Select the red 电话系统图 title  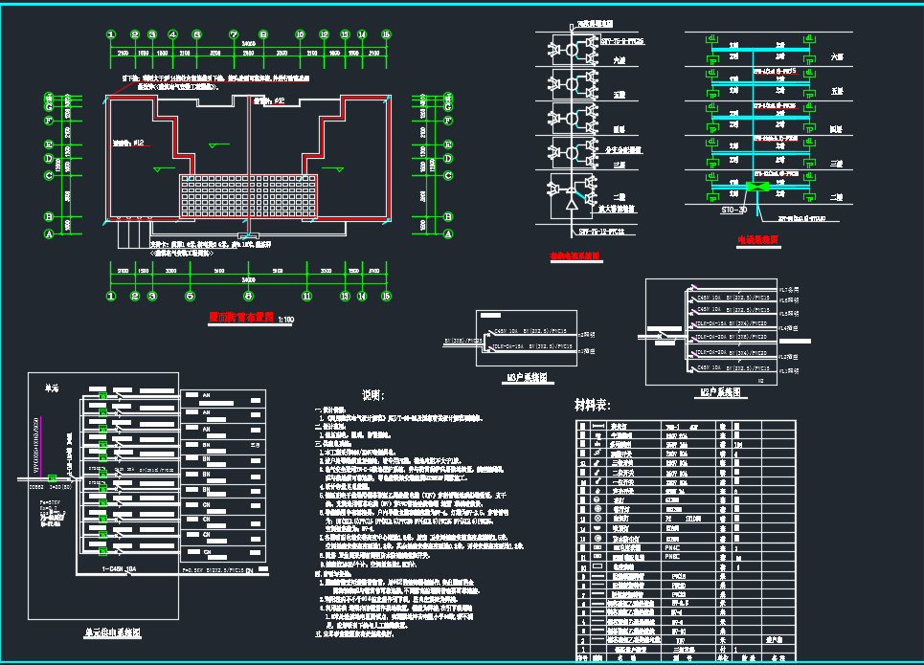[757, 240]
